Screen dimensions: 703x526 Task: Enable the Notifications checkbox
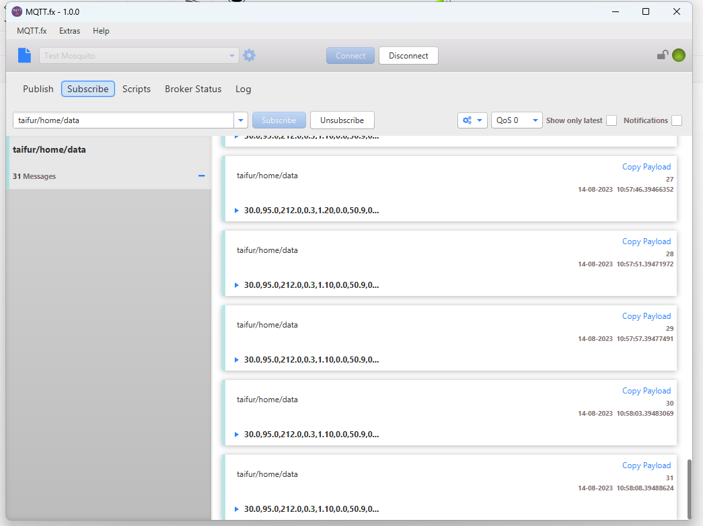pos(677,120)
